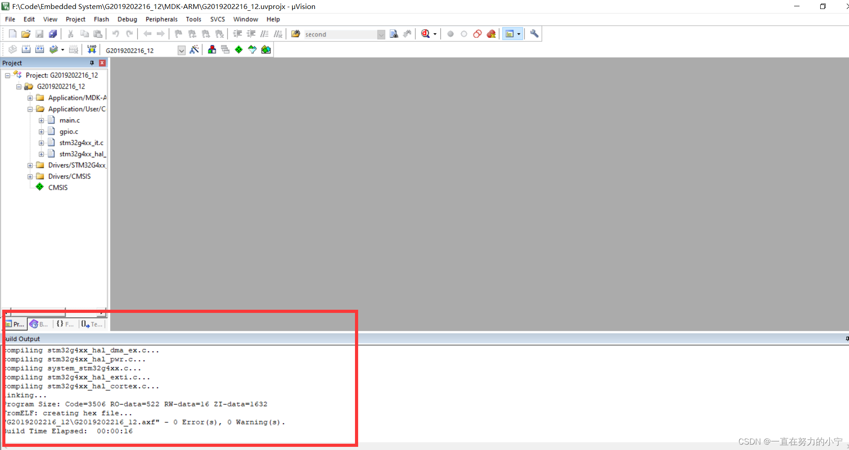Open the Peripherals menu
This screenshot has width=849, height=450.
[x=162, y=19]
